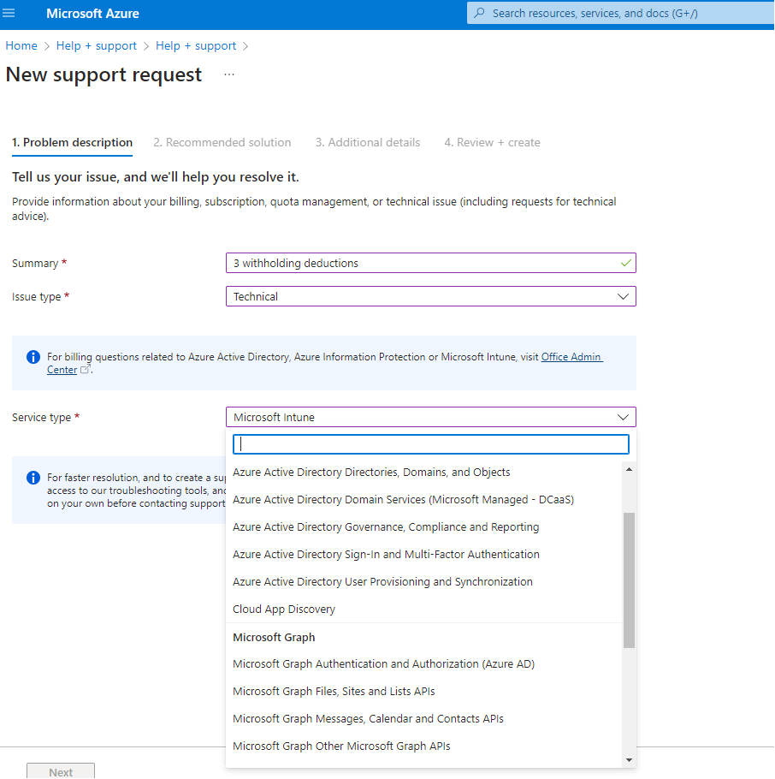Select Microsoft Graph Authentication and Authorization (Azure AD)
Screen dimensions: 775x779
(x=423, y=663)
